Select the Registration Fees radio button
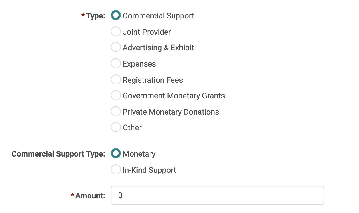359x213 pixels. [x=115, y=80]
